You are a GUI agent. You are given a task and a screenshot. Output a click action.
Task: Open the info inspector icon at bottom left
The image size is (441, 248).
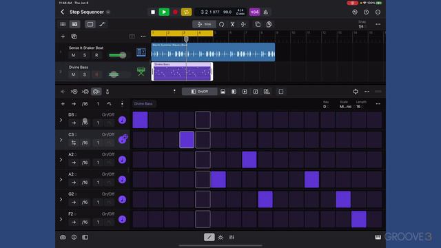74,237
